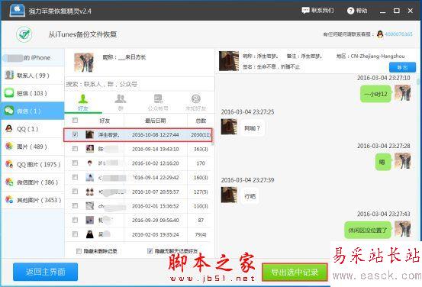Click the 2030(11) total count cell
Screen dimensions: 422x287
click(200, 134)
